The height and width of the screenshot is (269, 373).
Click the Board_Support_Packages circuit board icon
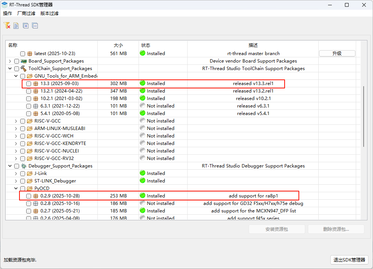(x=24, y=61)
